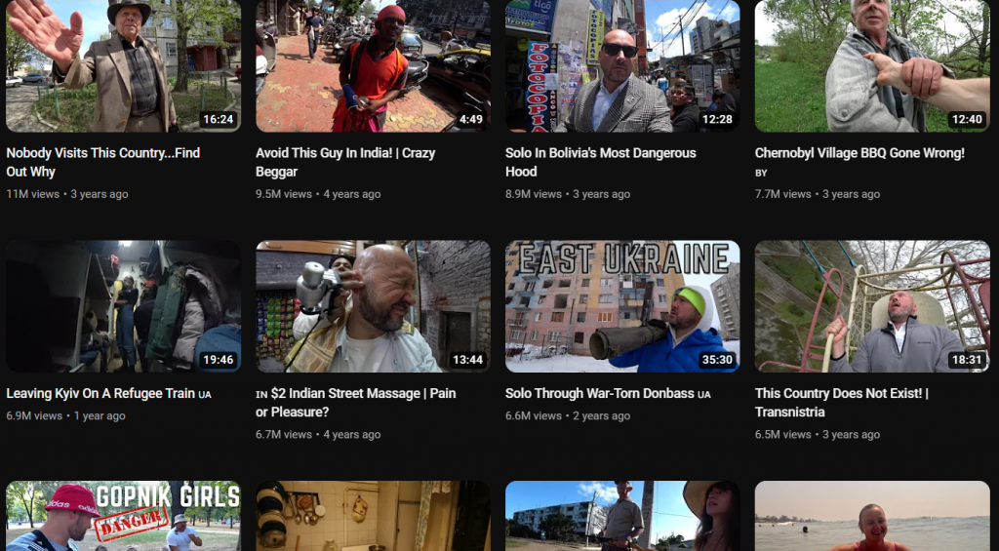
Task: Open the GOPNIK GIRLS video thumbnail
Action: (123, 516)
